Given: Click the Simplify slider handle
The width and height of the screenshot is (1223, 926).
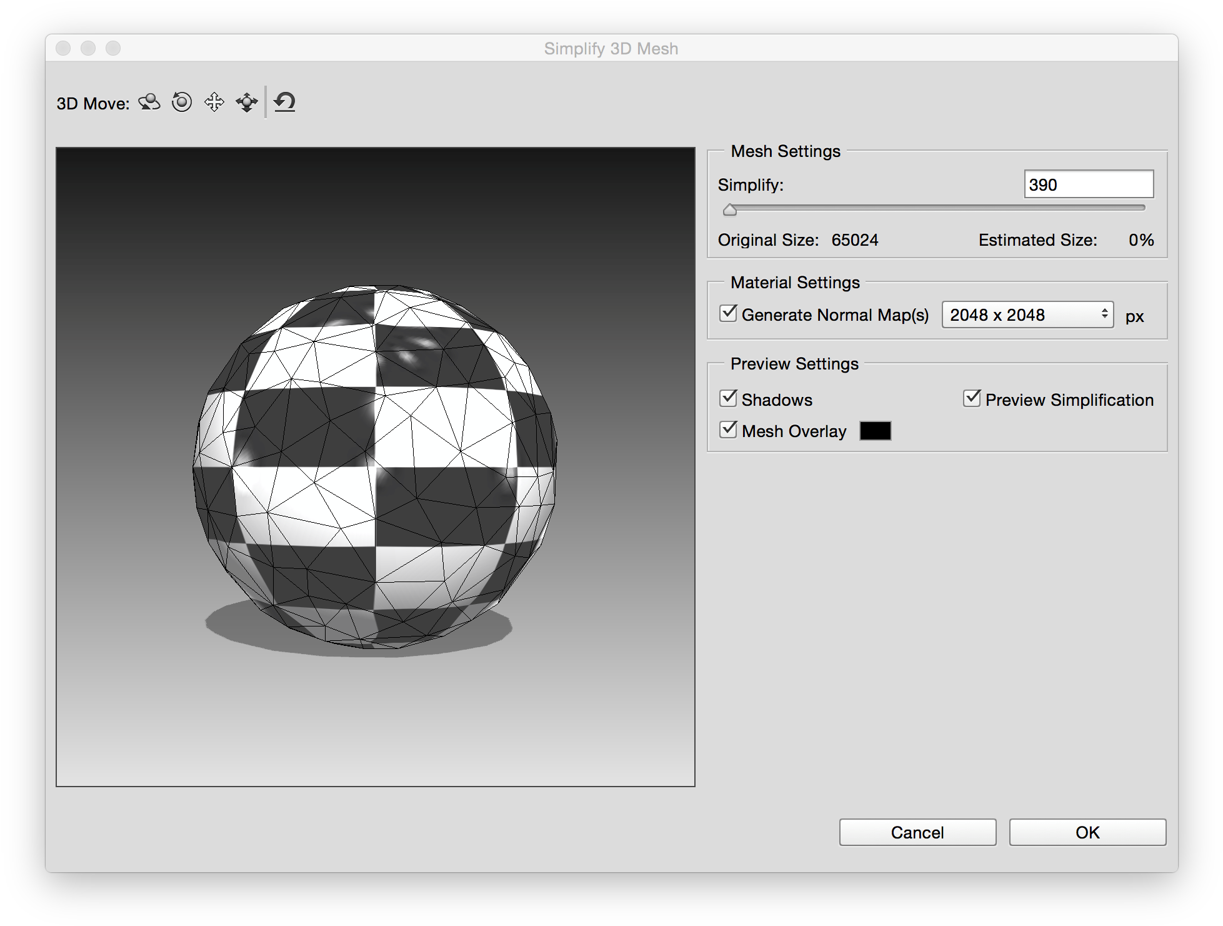Looking at the screenshot, I should 729,210.
